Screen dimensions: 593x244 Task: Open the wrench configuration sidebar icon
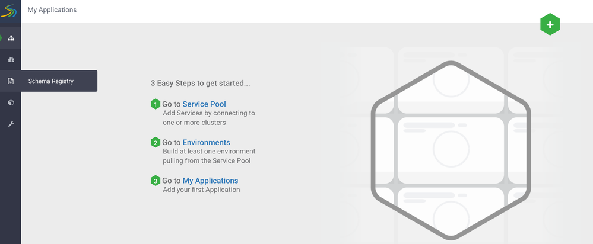coord(11,124)
